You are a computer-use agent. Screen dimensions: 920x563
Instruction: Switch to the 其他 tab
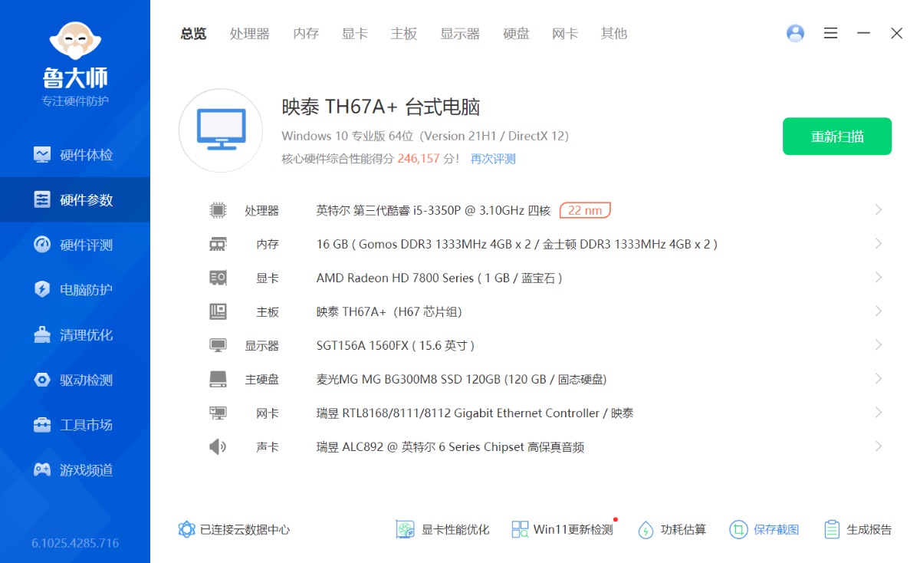click(614, 34)
